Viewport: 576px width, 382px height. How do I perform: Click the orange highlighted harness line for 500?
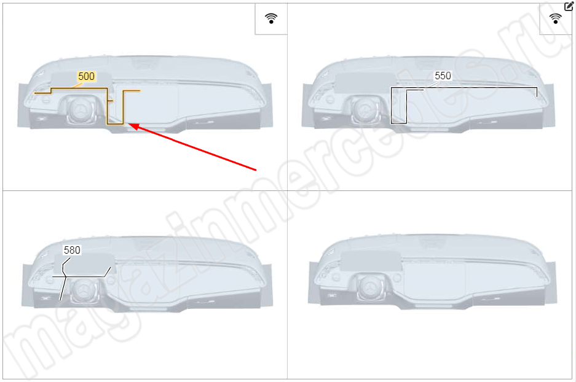coord(107,106)
